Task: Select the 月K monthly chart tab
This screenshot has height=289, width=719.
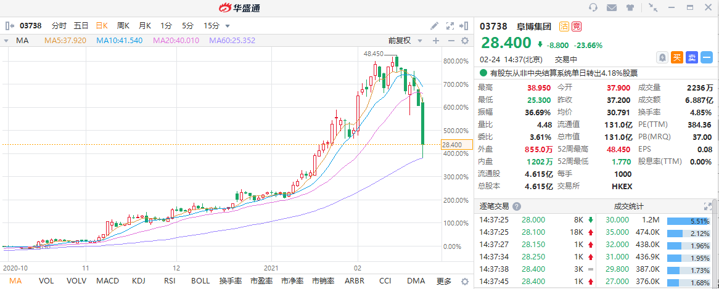Action: point(146,26)
